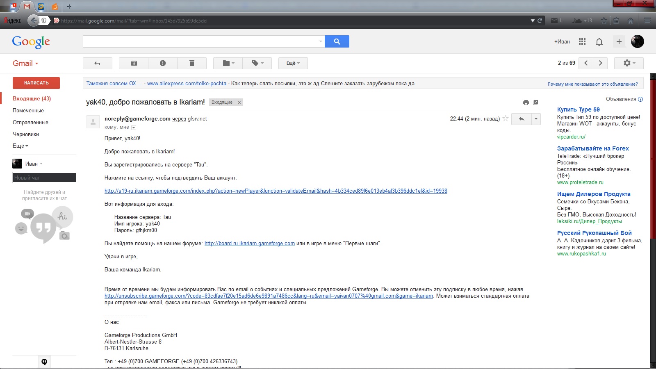
Task: Click the reply arrow button
Action: 522,119
